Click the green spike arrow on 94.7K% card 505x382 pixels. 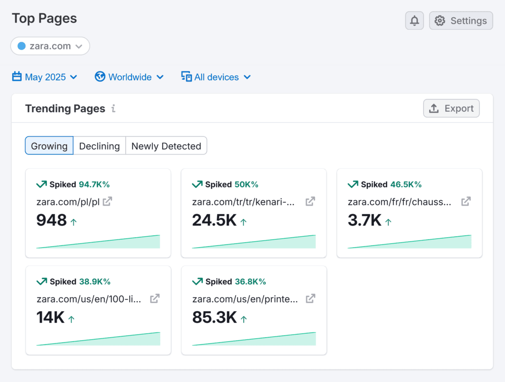[41, 184]
